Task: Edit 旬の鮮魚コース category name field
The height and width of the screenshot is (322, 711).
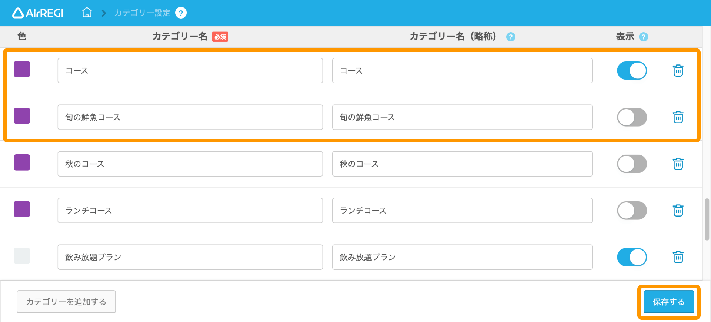Action: (x=190, y=117)
